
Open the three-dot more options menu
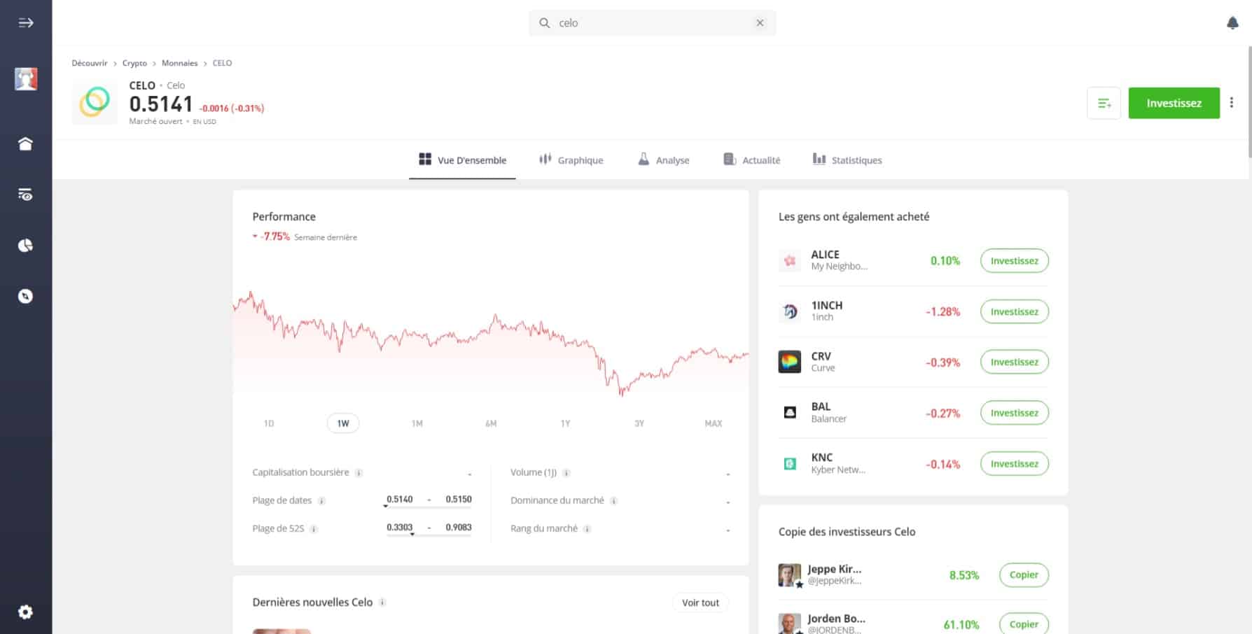1232,103
